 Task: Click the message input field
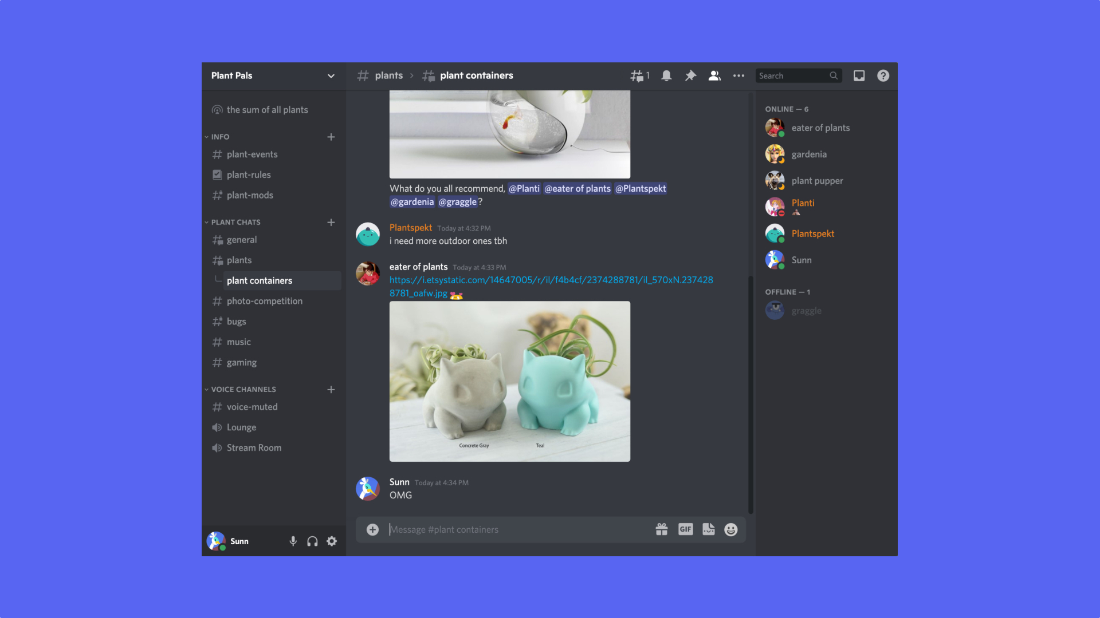tap(516, 529)
